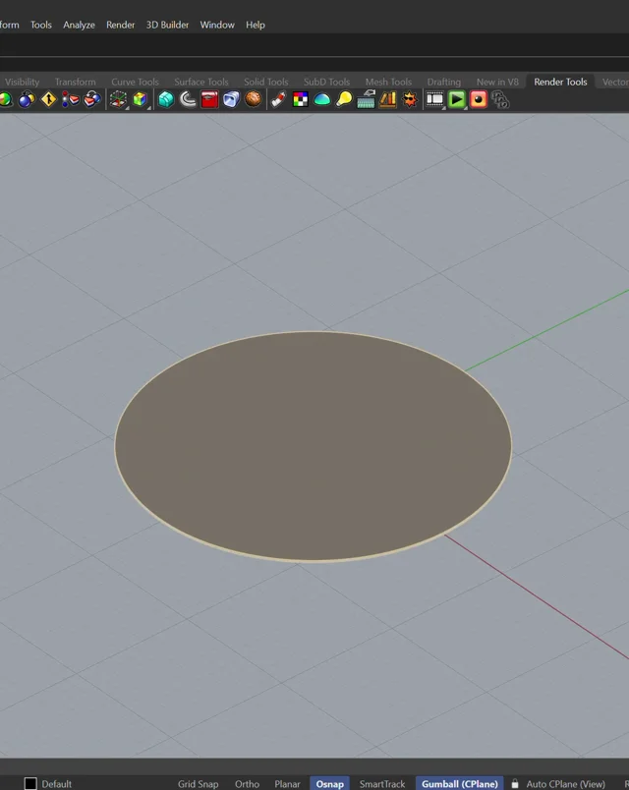The width and height of the screenshot is (629, 790).
Task: Turn off Gumball (CPlane) toggle
Action: 460,783
